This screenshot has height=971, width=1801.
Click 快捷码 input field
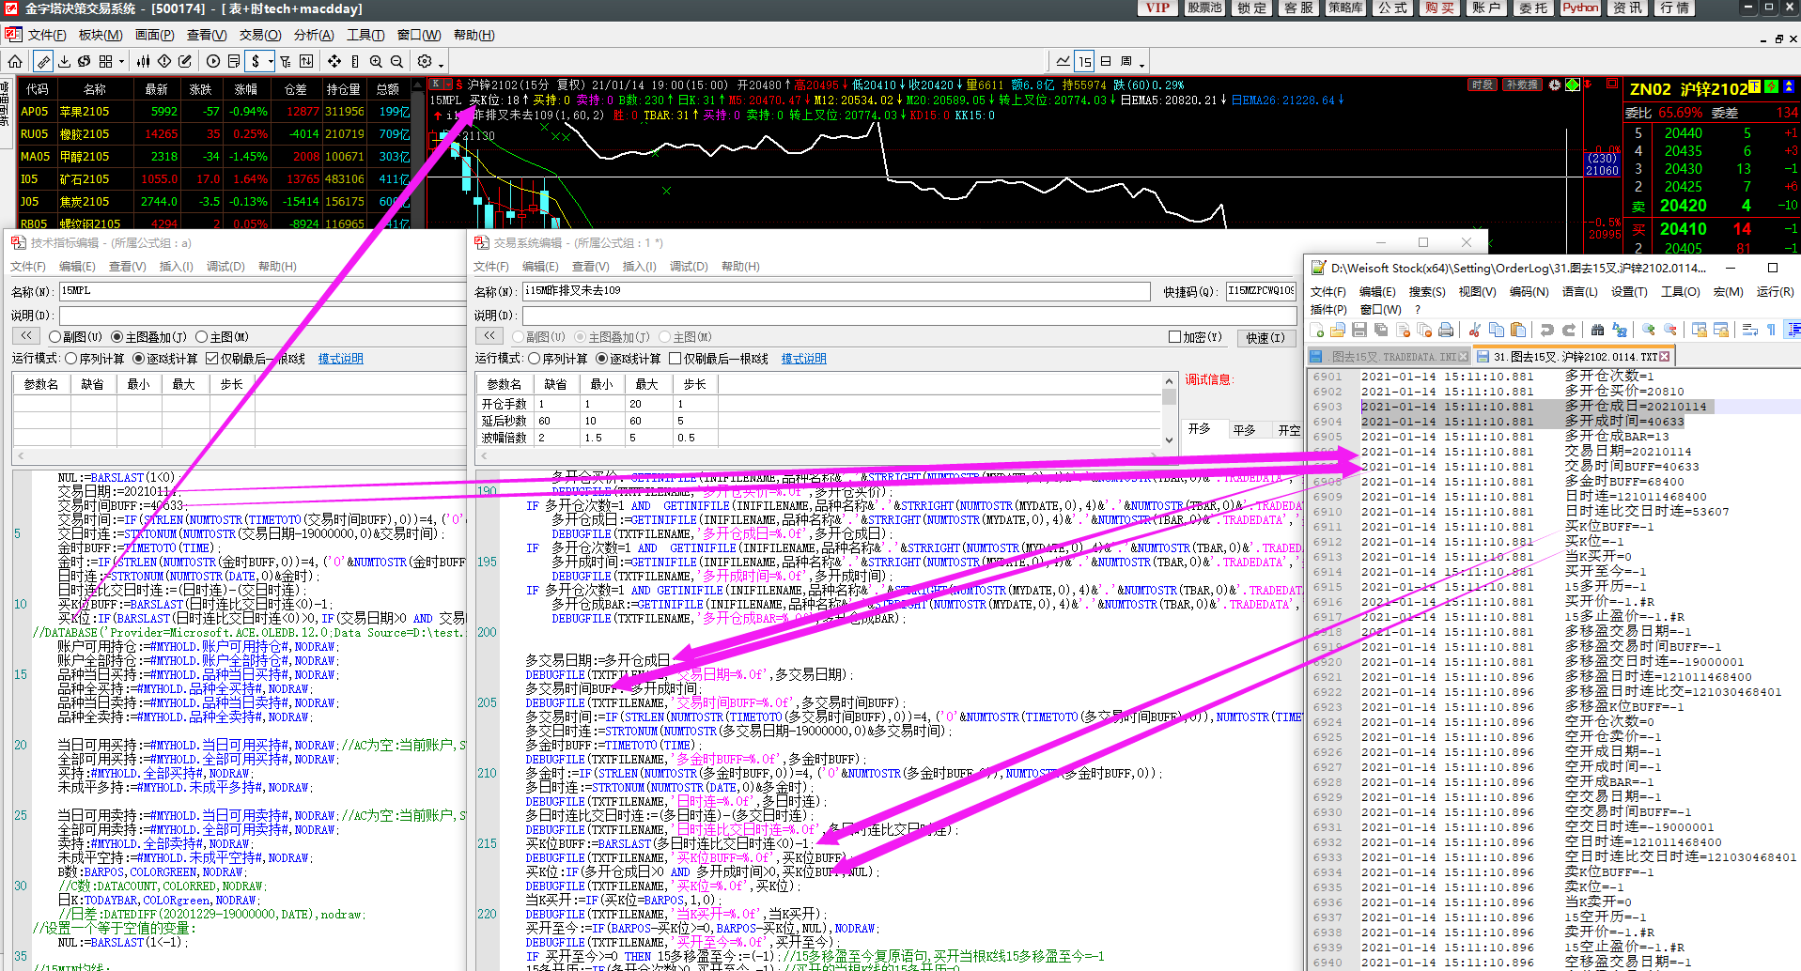(1261, 291)
